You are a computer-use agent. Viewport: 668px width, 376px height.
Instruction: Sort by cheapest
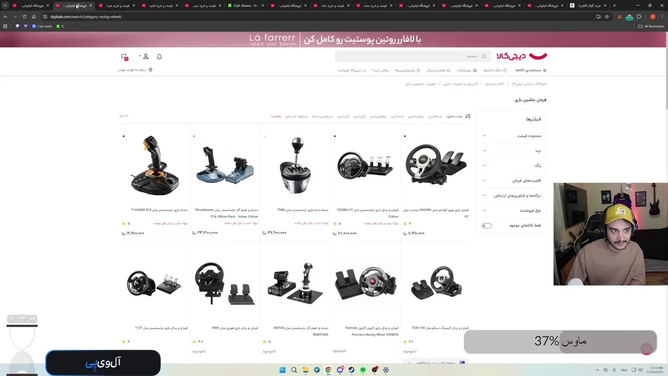(360, 116)
